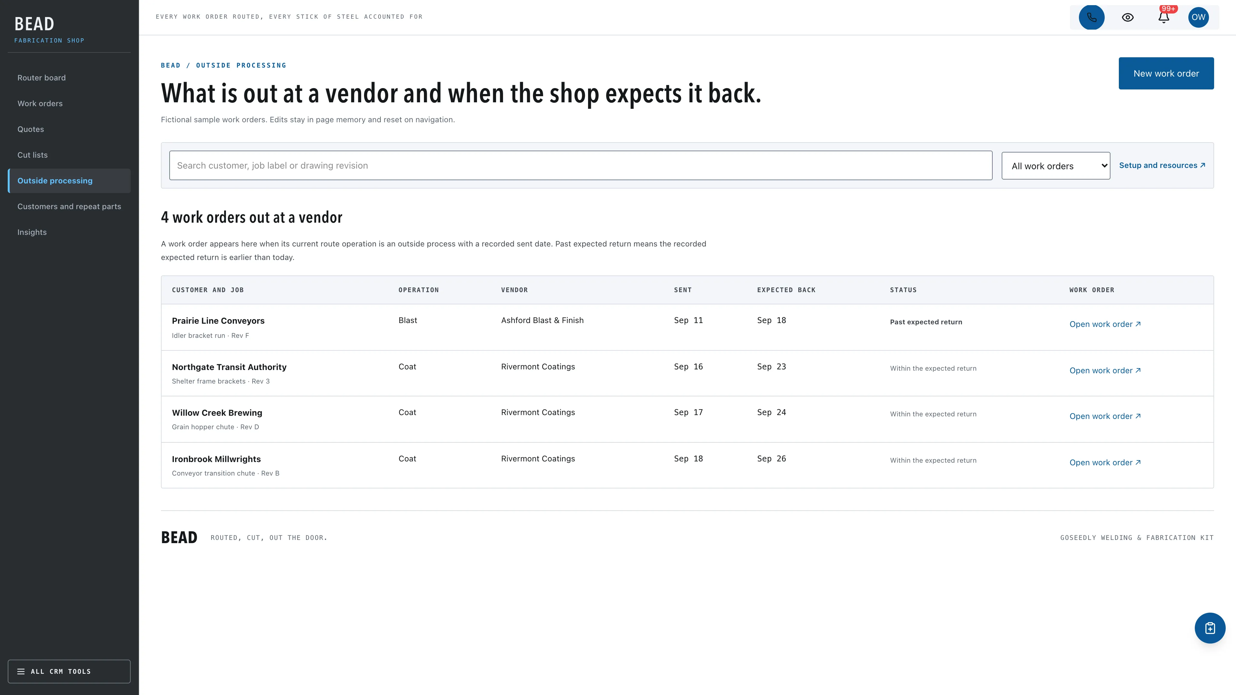This screenshot has width=1236, height=695.
Task: Open work order for Ironbrook Millwrights
Action: (1105, 463)
